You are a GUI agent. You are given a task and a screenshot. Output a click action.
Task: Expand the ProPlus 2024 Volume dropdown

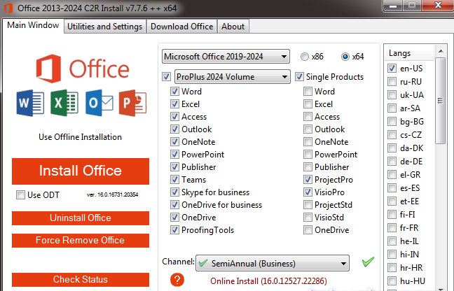(232, 76)
